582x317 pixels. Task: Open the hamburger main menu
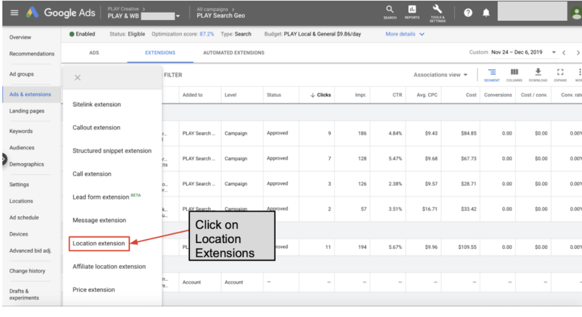(x=14, y=12)
